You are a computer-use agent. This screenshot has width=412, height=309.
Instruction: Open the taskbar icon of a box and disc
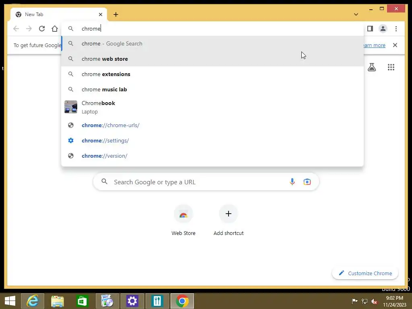pyautogui.click(x=107, y=301)
